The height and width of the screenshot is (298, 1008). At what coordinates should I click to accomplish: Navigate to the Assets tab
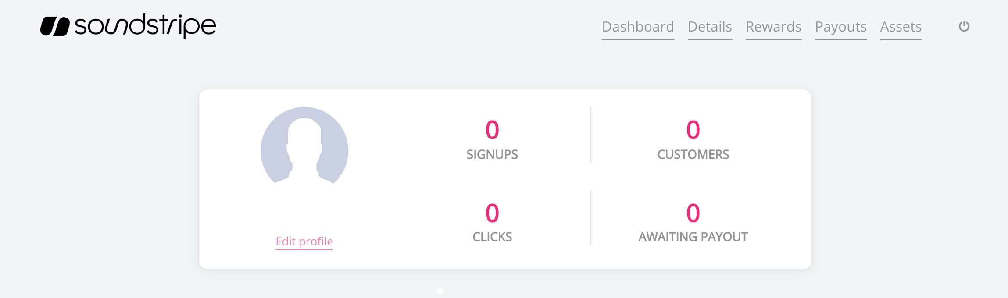pyautogui.click(x=901, y=27)
